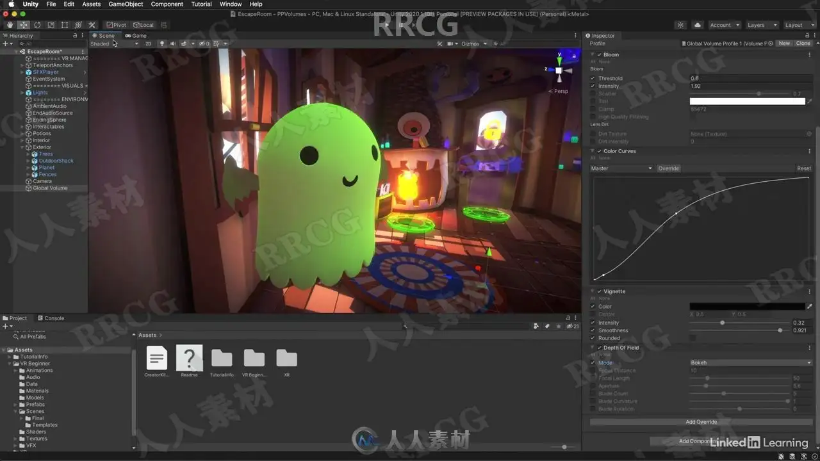This screenshot has width=820, height=461.
Task: Toggle 2D scene view mode
Action: 148,44
